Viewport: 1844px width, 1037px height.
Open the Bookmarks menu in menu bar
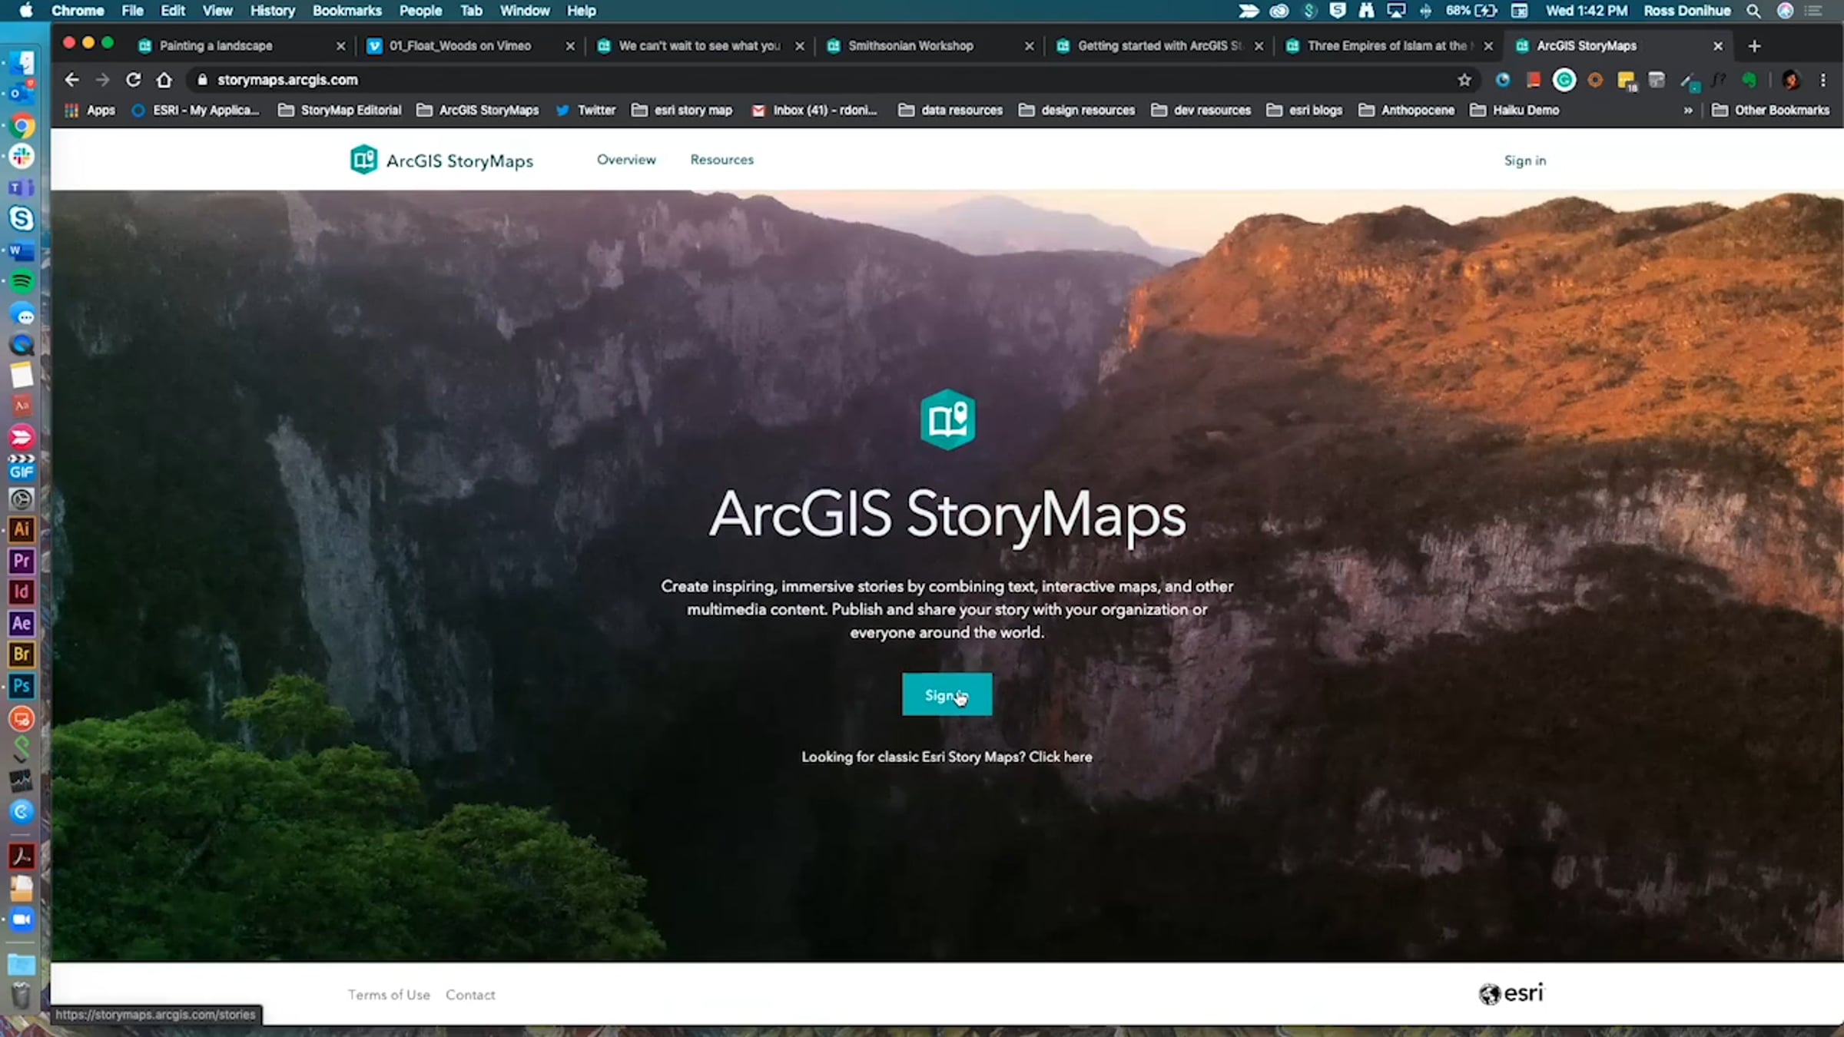coord(347,11)
